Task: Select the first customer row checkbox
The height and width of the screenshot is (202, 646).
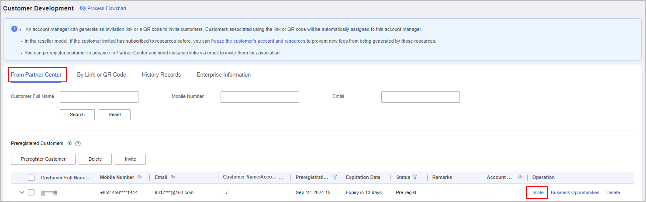Action: [x=31, y=192]
